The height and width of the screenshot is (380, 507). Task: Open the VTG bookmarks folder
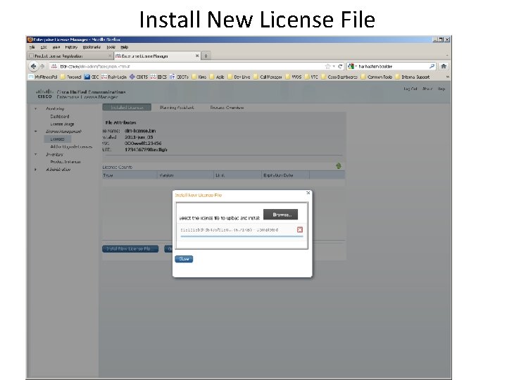[x=311, y=77]
